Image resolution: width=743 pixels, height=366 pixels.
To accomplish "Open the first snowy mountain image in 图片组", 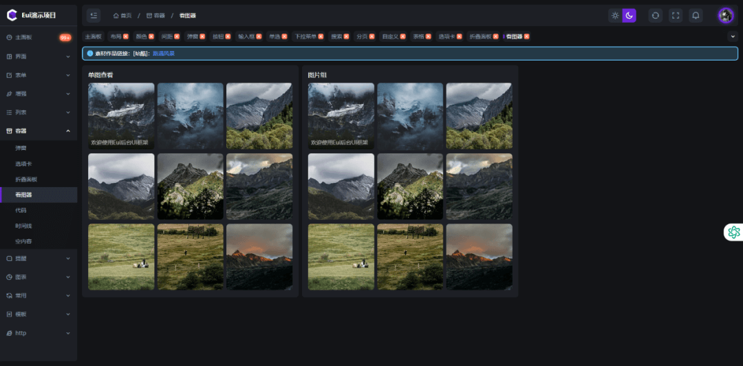I will click(x=341, y=116).
